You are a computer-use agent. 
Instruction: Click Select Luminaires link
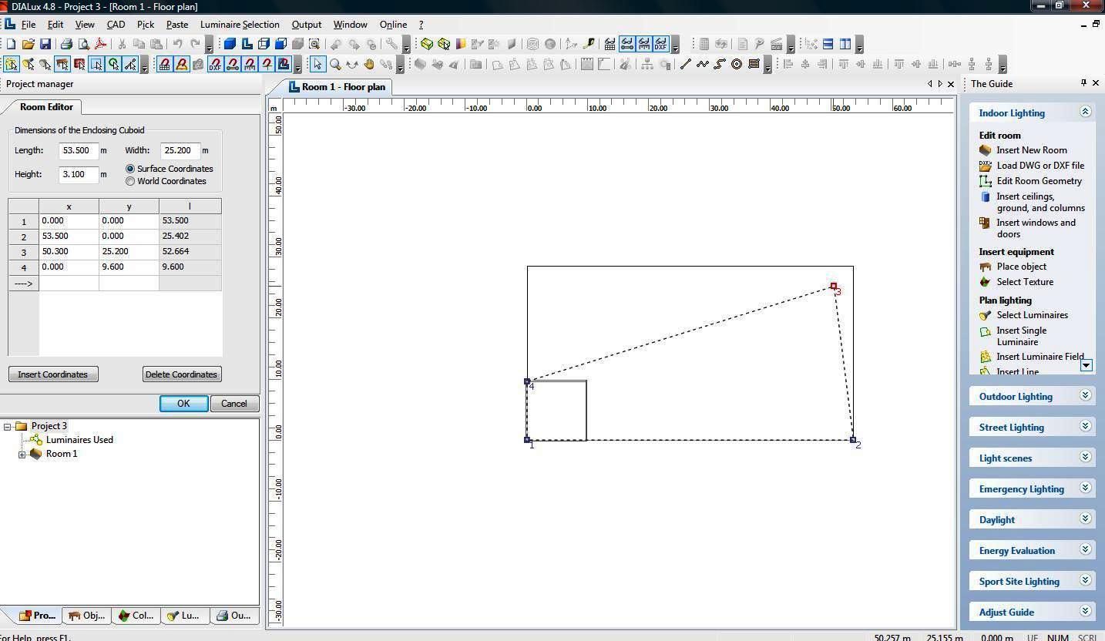point(1033,315)
